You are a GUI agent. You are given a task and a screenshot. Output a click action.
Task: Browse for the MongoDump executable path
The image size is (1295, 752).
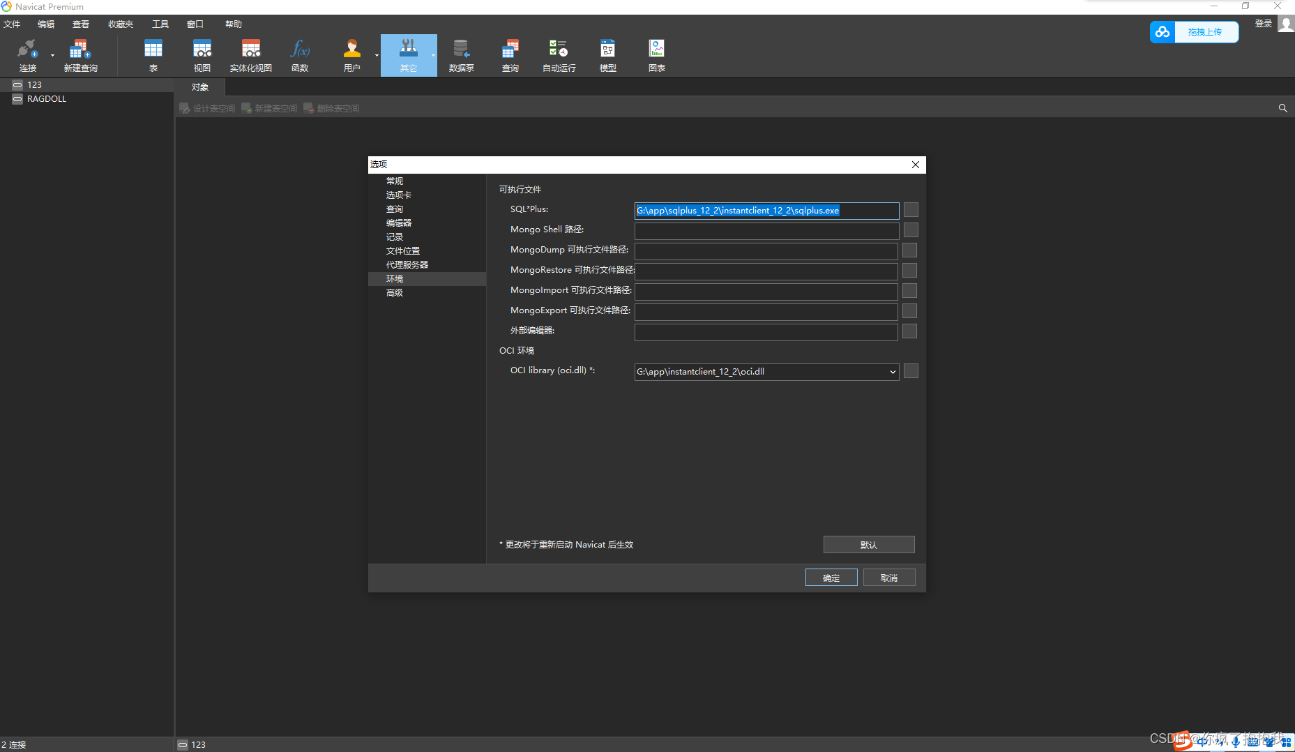(910, 250)
